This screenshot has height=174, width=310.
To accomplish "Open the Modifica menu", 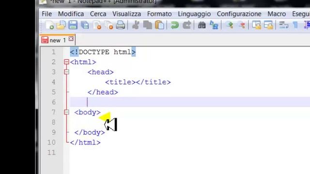I will [x=71, y=14].
